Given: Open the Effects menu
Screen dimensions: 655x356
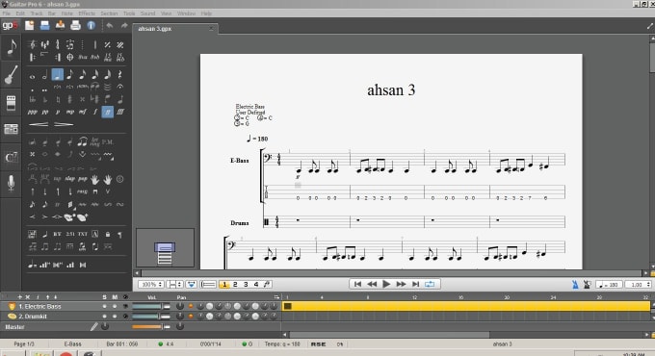Looking at the screenshot, I should pos(87,13).
